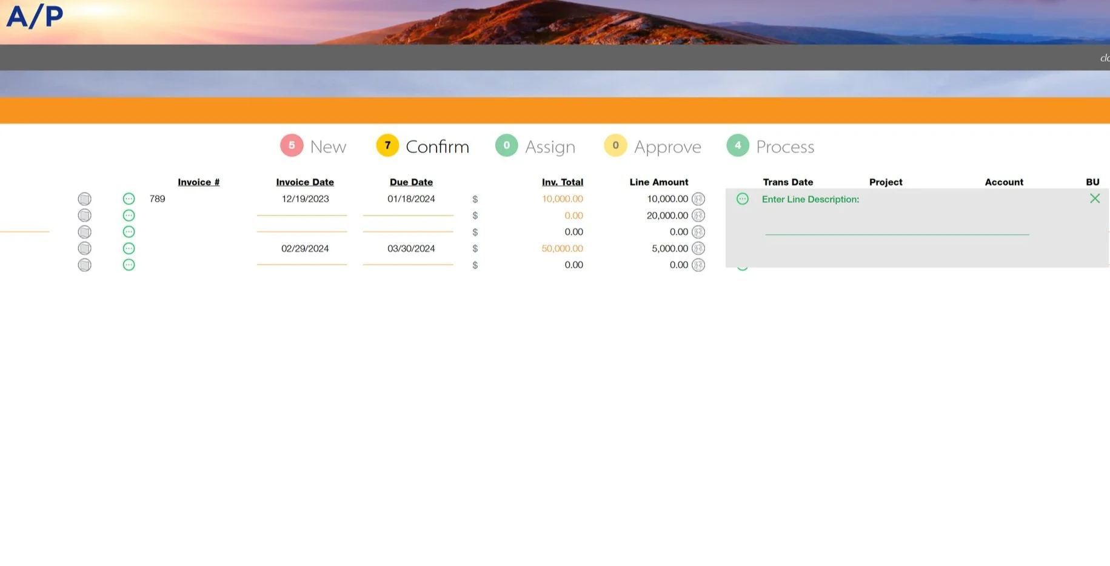Focus the Enter Line Description text field
The image size is (1110, 566).
[897, 226]
